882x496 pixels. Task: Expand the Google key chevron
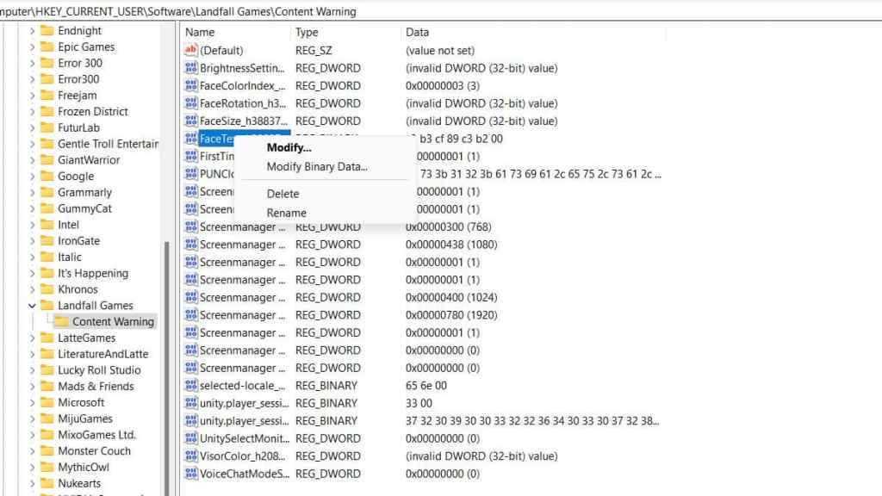(x=33, y=177)
